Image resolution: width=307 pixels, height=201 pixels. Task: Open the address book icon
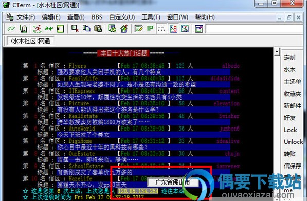(x=24, y=29)
